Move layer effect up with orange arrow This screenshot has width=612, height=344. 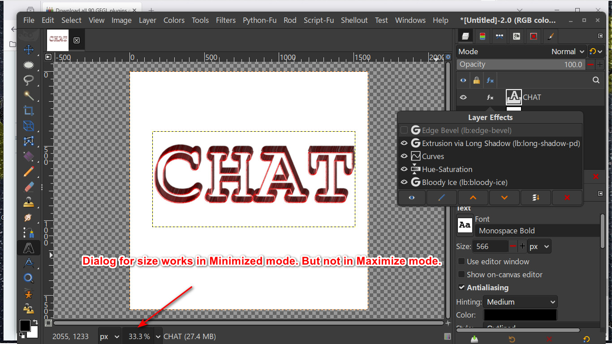point(473,198)
